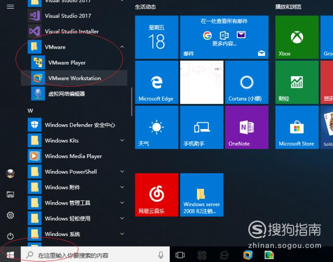
Task: Click the 生活动态 group header
Action: pyautogui.click(x=145, y=7)
